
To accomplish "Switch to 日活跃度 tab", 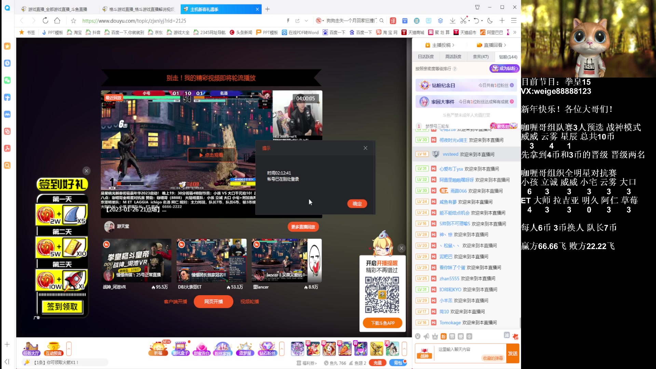I will (426, 57).
